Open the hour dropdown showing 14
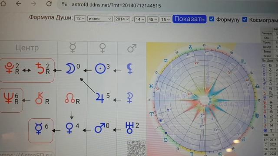 pos(140,19)
